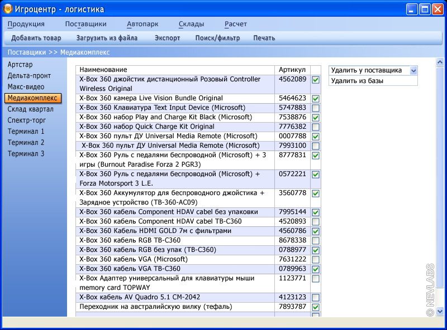This screenshot has width=447, height=330.
Task: Open the Продукция menu
Action: [x=26, y=24]
